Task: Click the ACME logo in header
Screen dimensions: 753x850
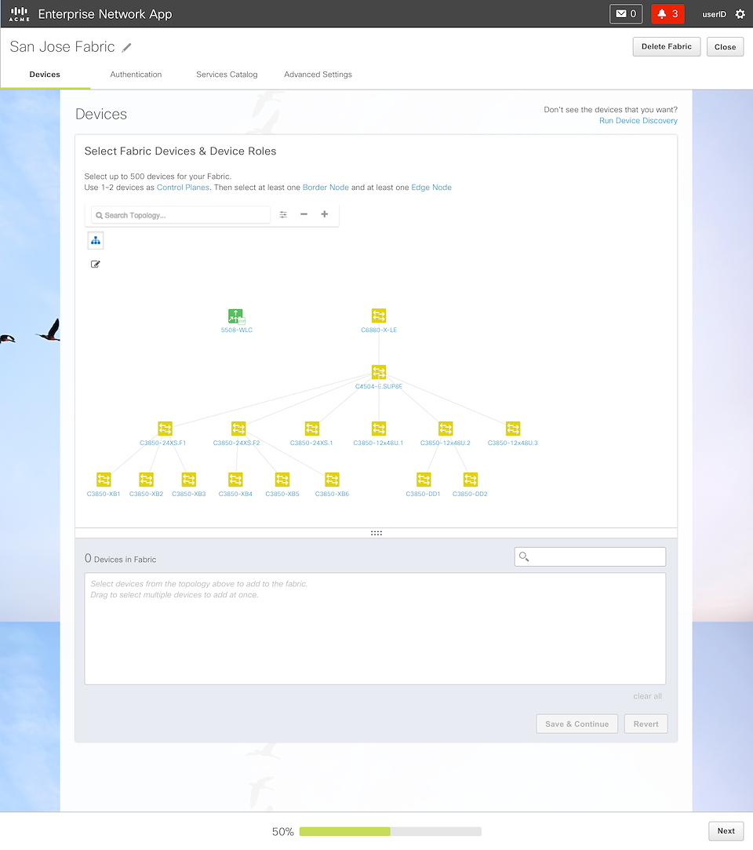Action: (19, 14)
